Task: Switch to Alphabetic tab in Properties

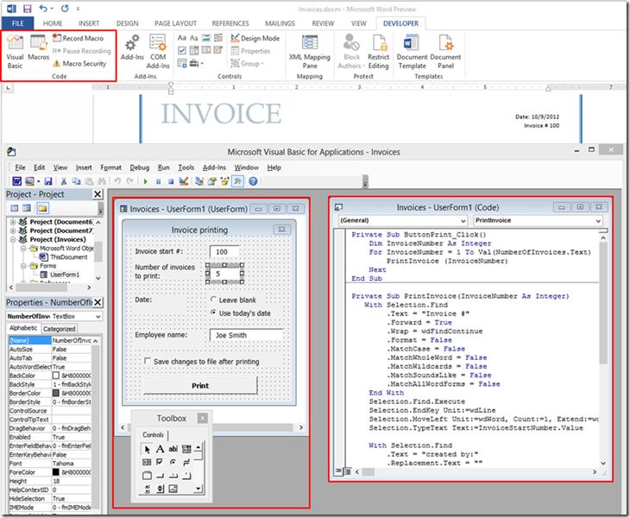Action: (23, 328)
